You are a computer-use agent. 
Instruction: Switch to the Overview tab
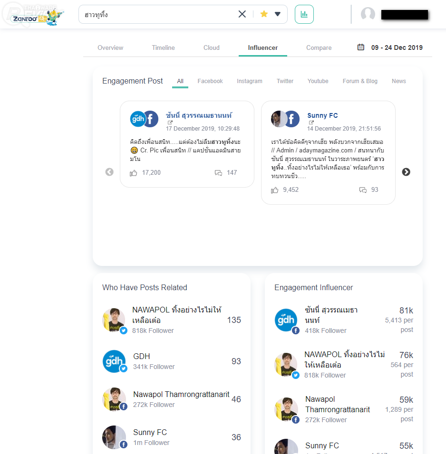110,48
